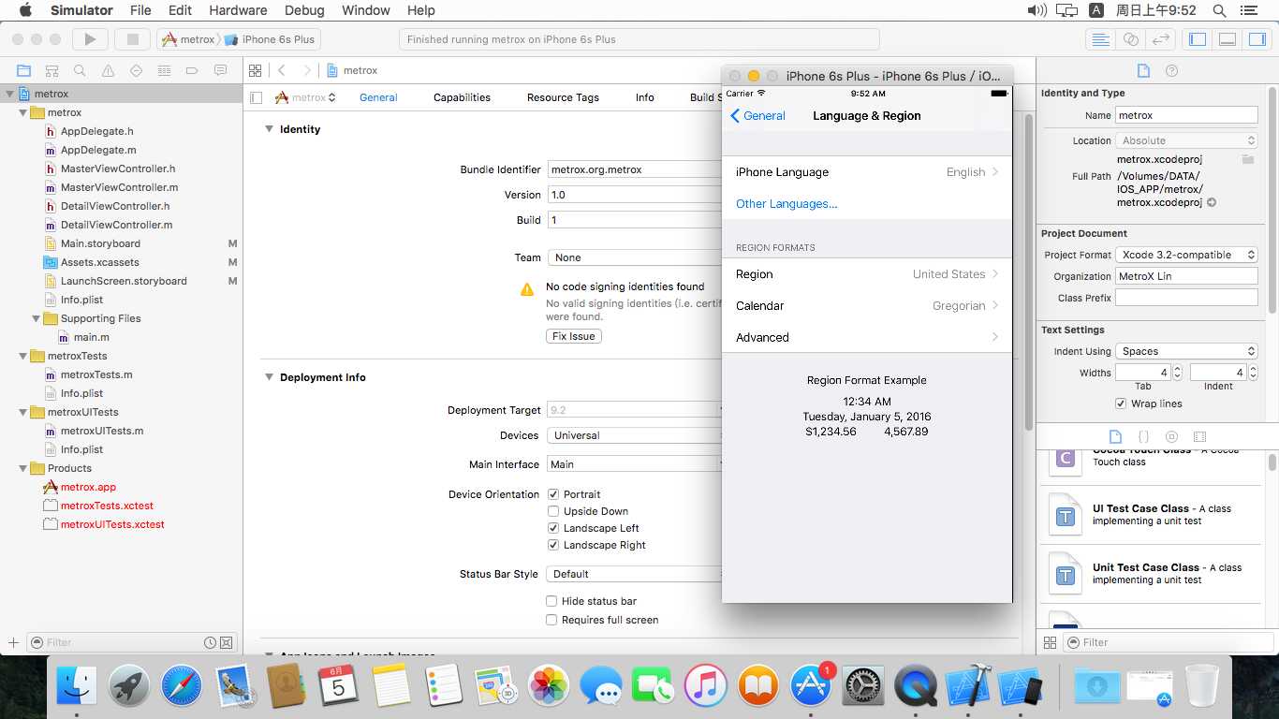Stop the running build in Xcode toolbar

(133, 39)
